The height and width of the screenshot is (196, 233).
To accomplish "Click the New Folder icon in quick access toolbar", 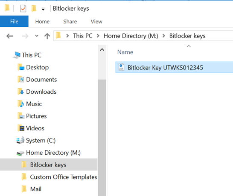I will coord(34,9).
